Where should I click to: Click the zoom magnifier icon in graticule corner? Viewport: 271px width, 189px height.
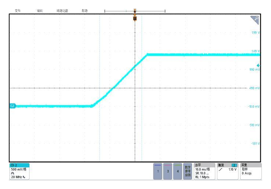coord(255,19)
